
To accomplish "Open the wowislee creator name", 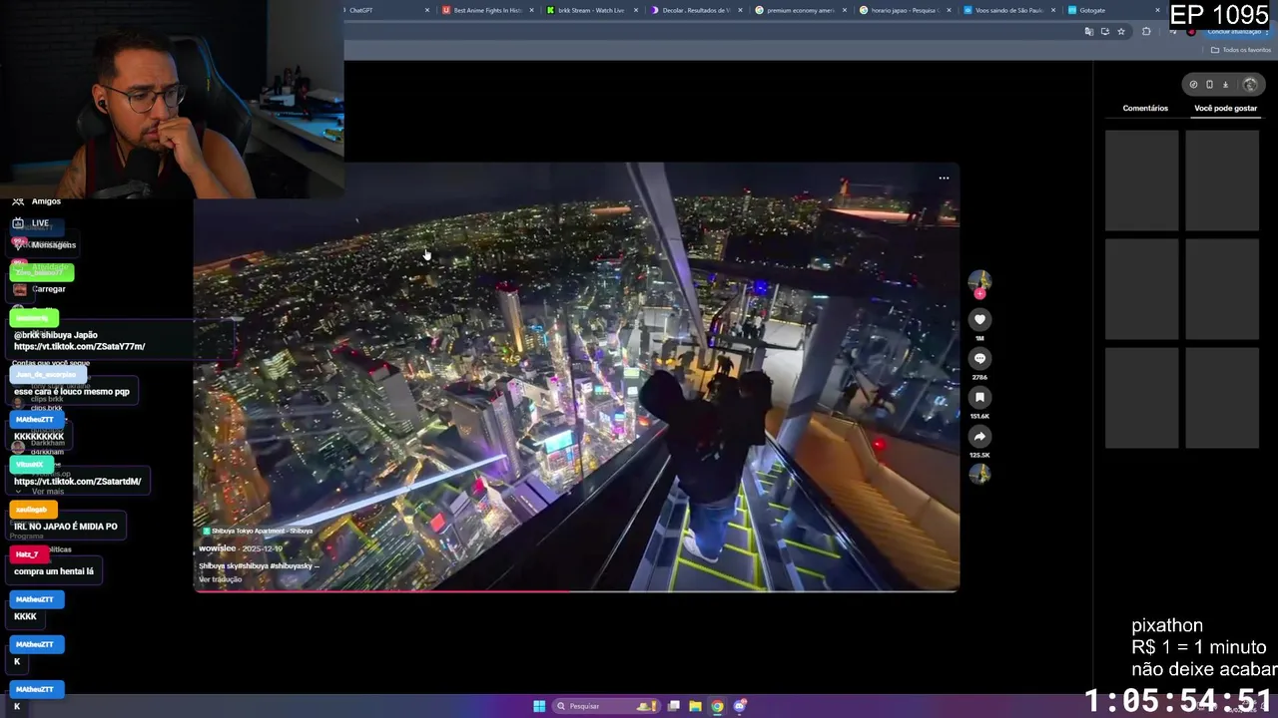I will [217, 548].
